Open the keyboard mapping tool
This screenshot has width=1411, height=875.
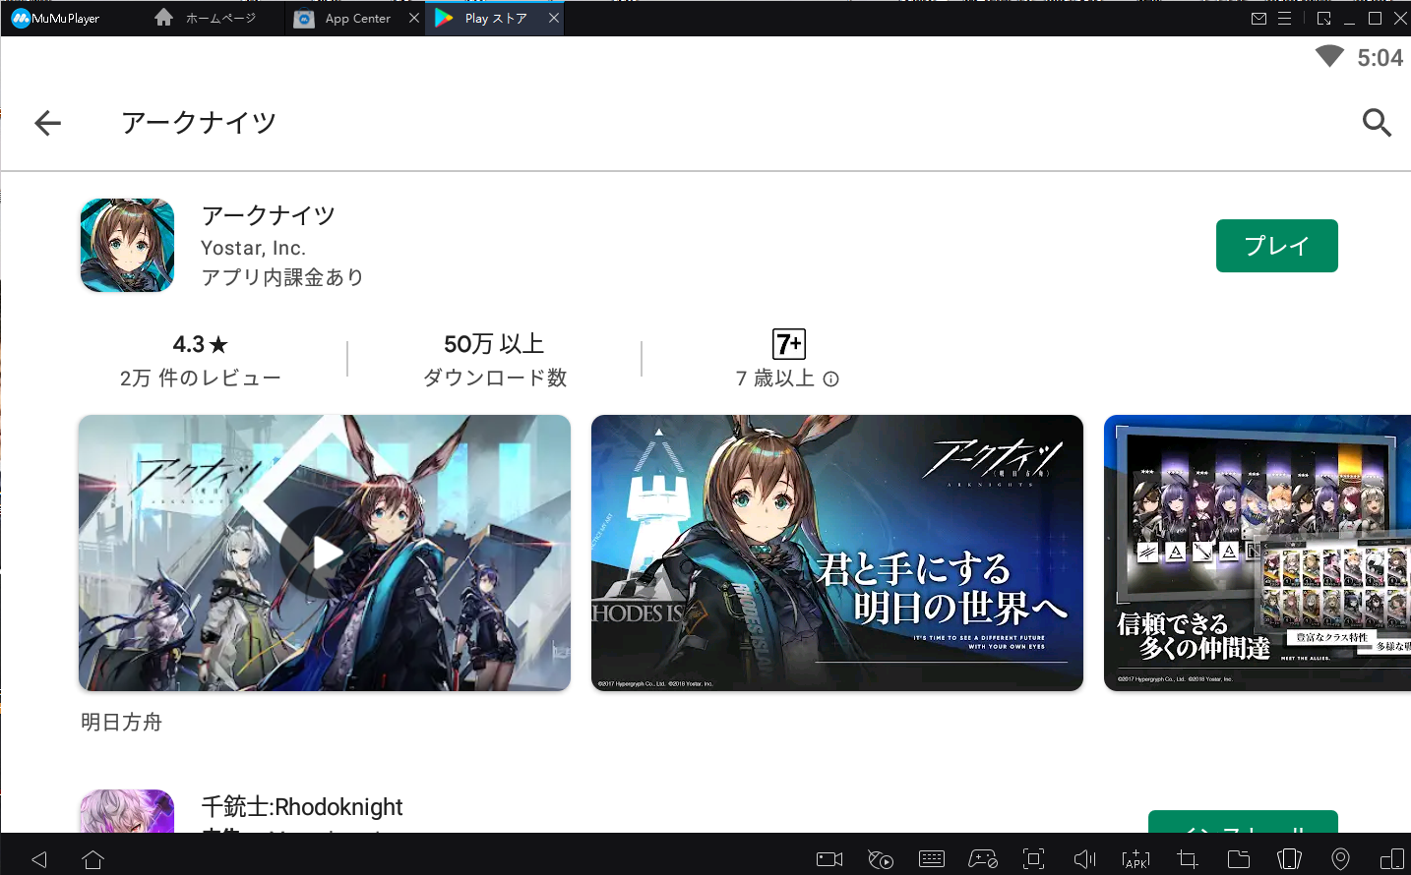[x=932, y=859]
